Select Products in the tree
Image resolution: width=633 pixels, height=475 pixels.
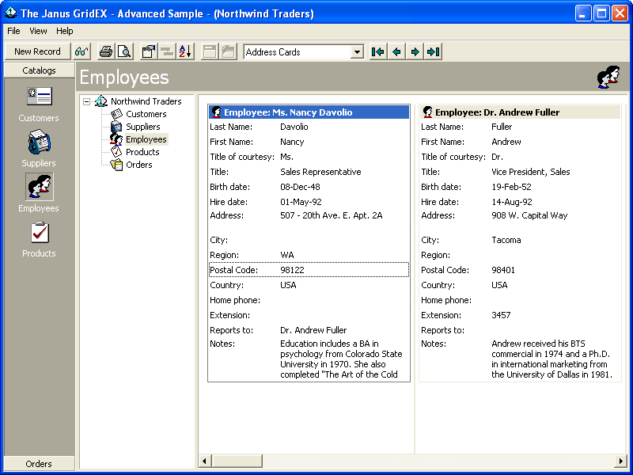tap(142, 152)
